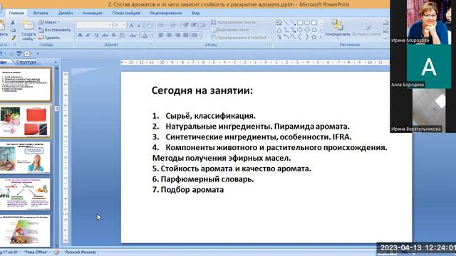The image size is (456, 256).
Task: Click the numbered list icon
Action: pyautogui.click(x=173, y=26)
